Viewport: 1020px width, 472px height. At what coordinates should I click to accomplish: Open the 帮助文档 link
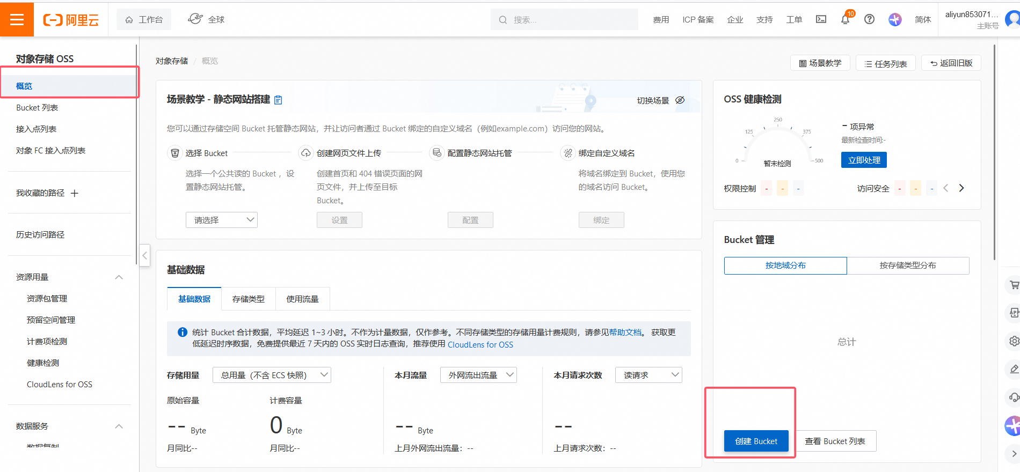click(x=625, y=333)
